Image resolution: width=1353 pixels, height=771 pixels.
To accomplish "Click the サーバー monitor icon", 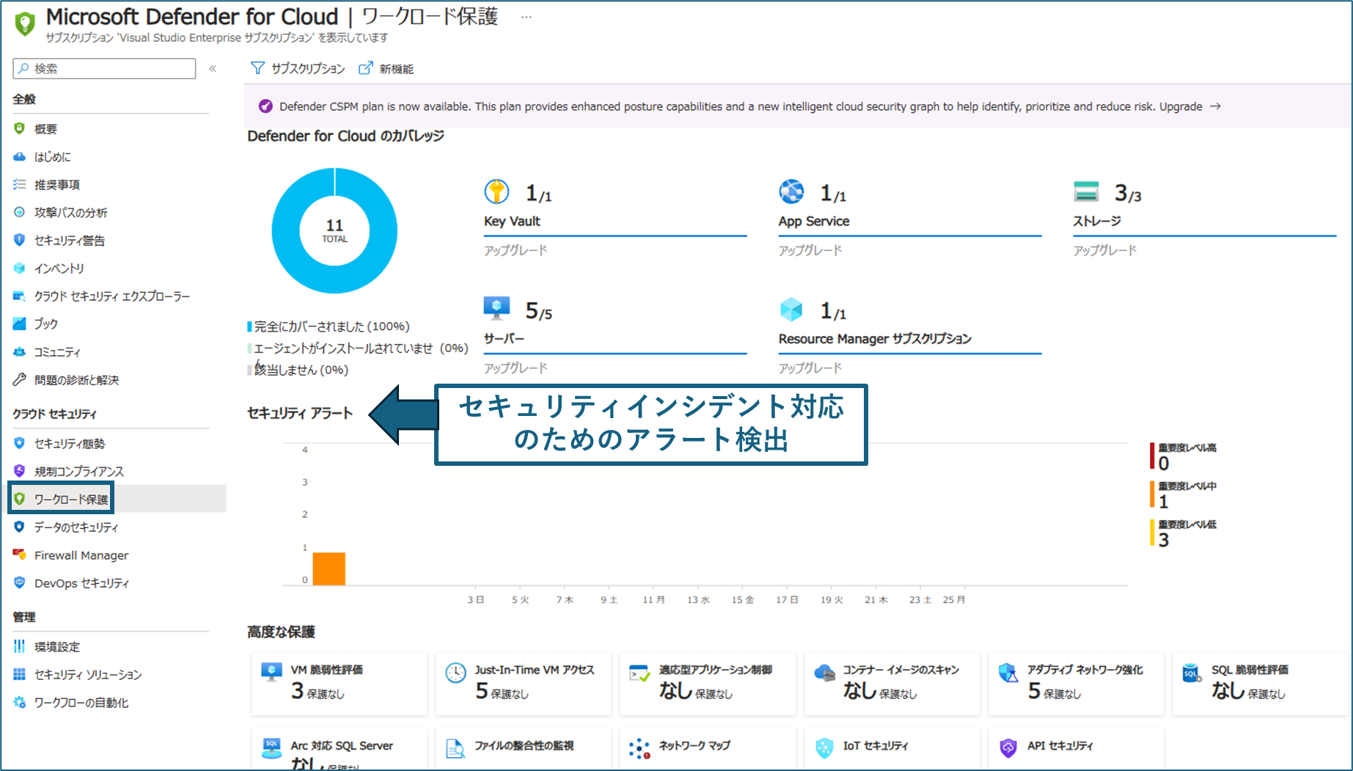I will coord(496,309).
